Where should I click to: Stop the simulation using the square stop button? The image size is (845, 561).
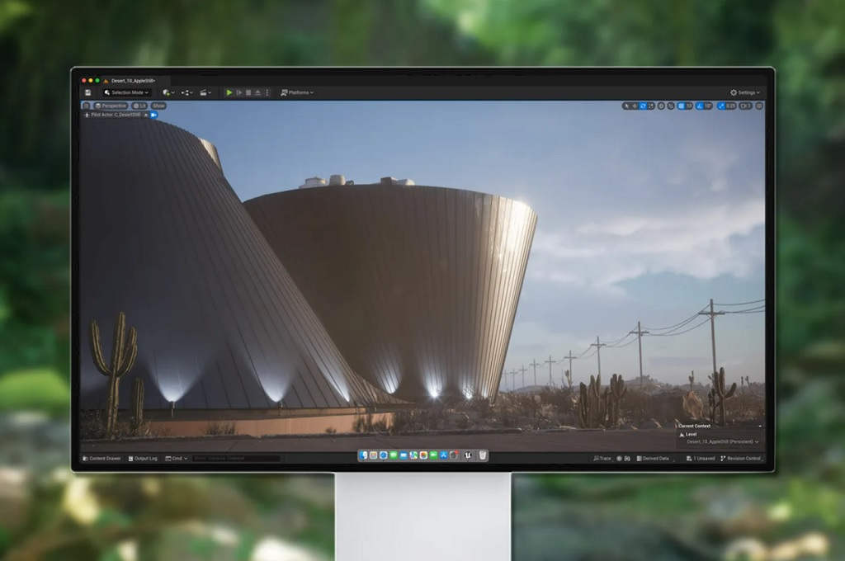[x=248, y=92]
